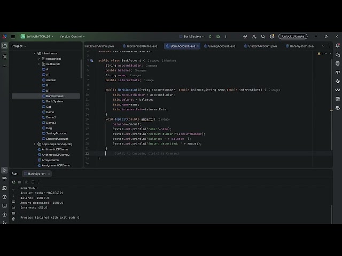This screenshot has height=256, width=342.
Task: Open the Copilot icon in right sidebar
Action: pyautogui.click(x=337, y=108)
